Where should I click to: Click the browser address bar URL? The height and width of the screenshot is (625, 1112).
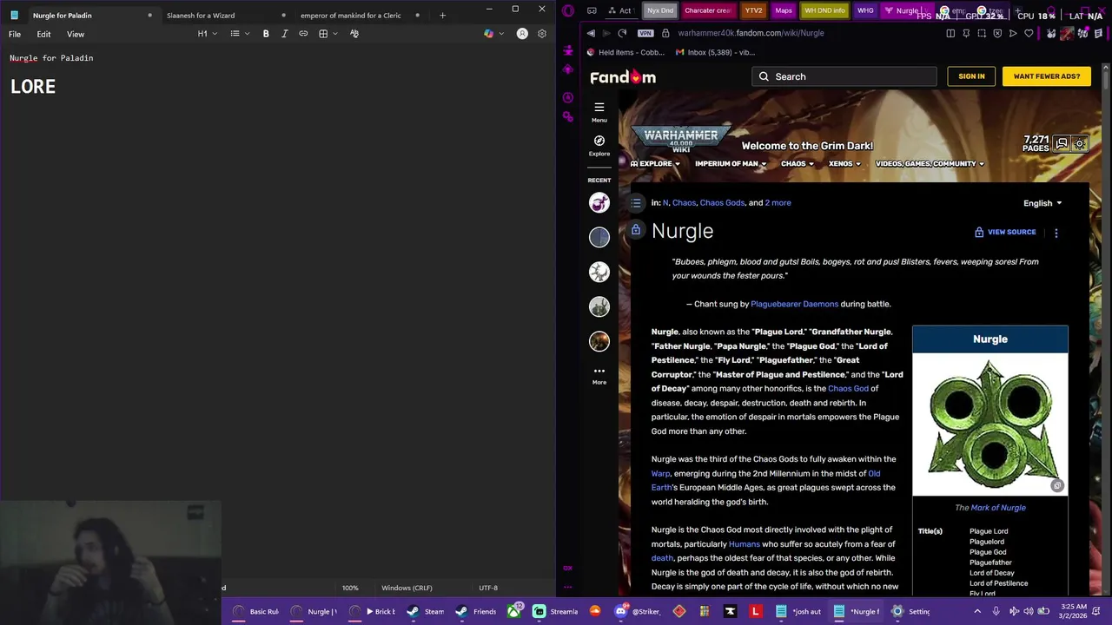point(751,33)
